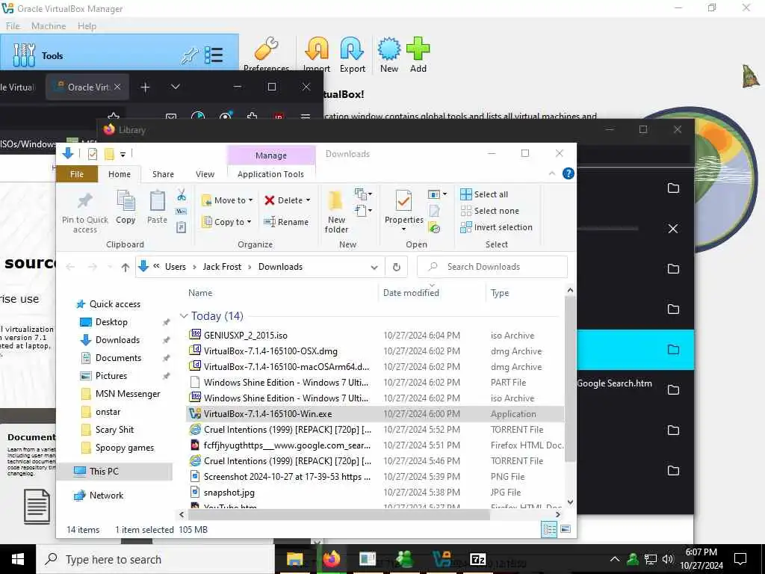Open the New item dropdown in the ribbon
Viewport: 765px width, 574px height.
(x=363, y=194)
